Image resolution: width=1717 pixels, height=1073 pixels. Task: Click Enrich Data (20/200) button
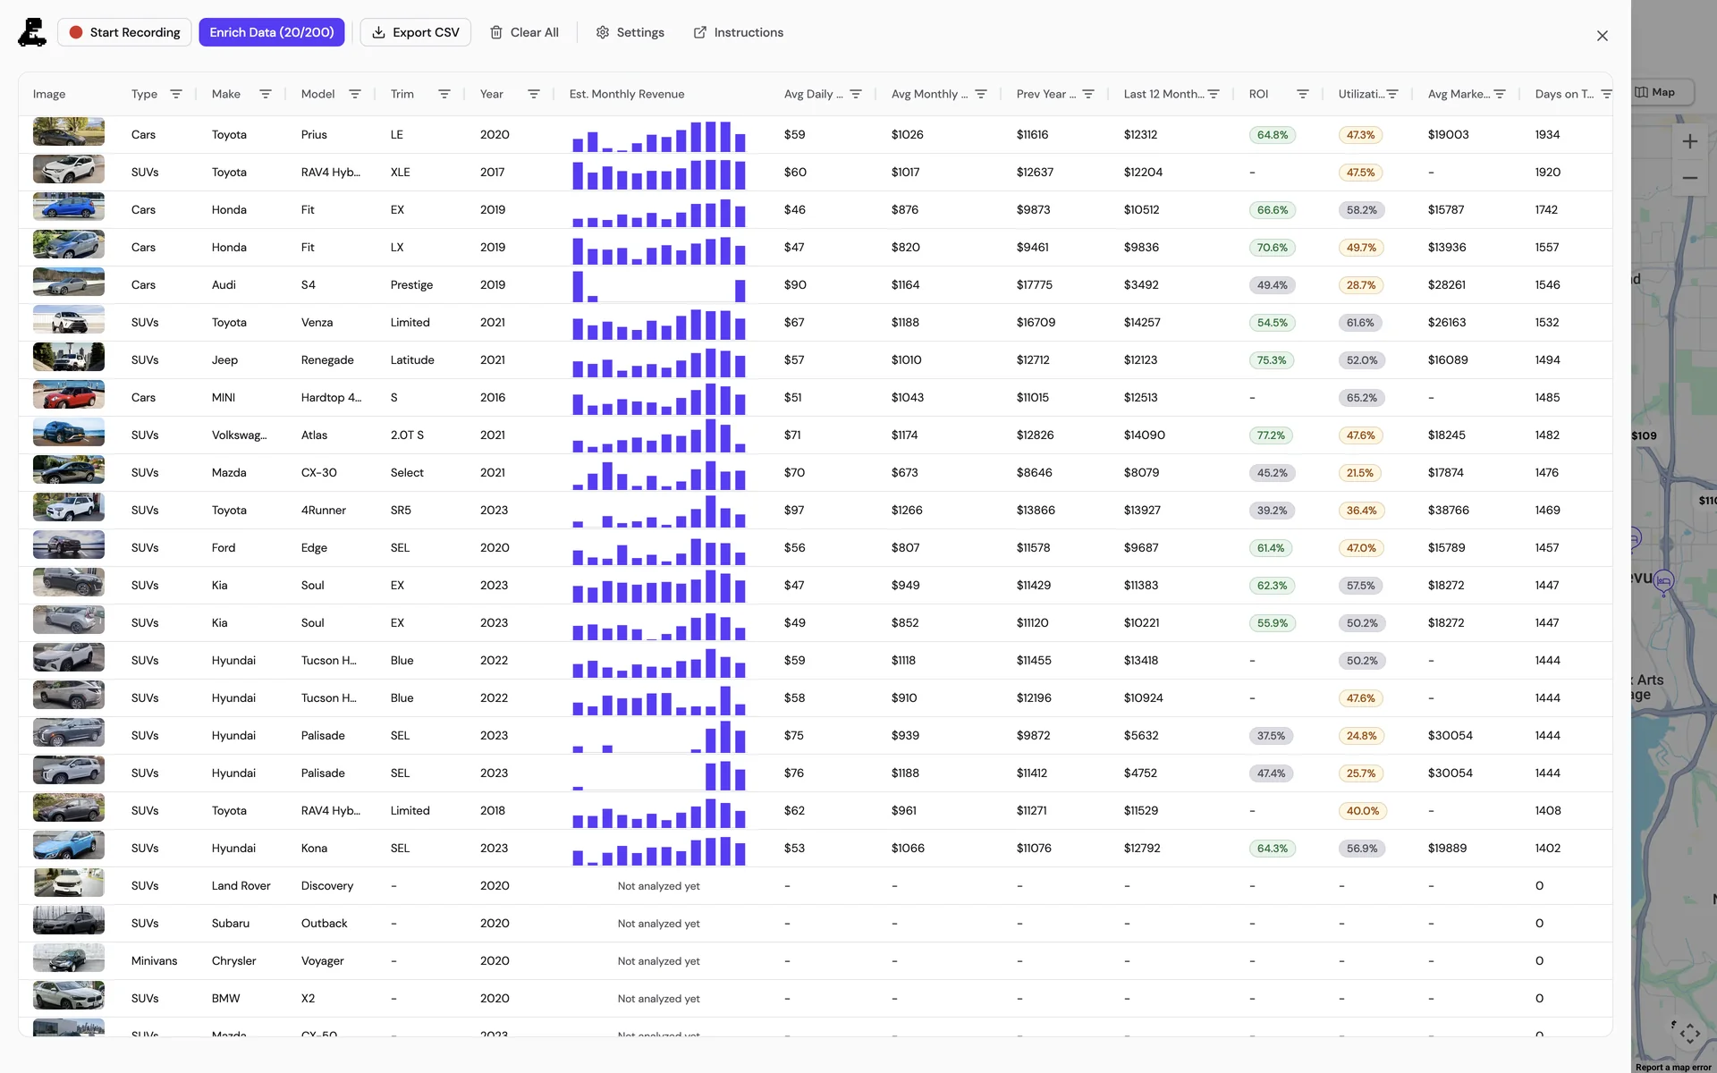pos(272,32)
